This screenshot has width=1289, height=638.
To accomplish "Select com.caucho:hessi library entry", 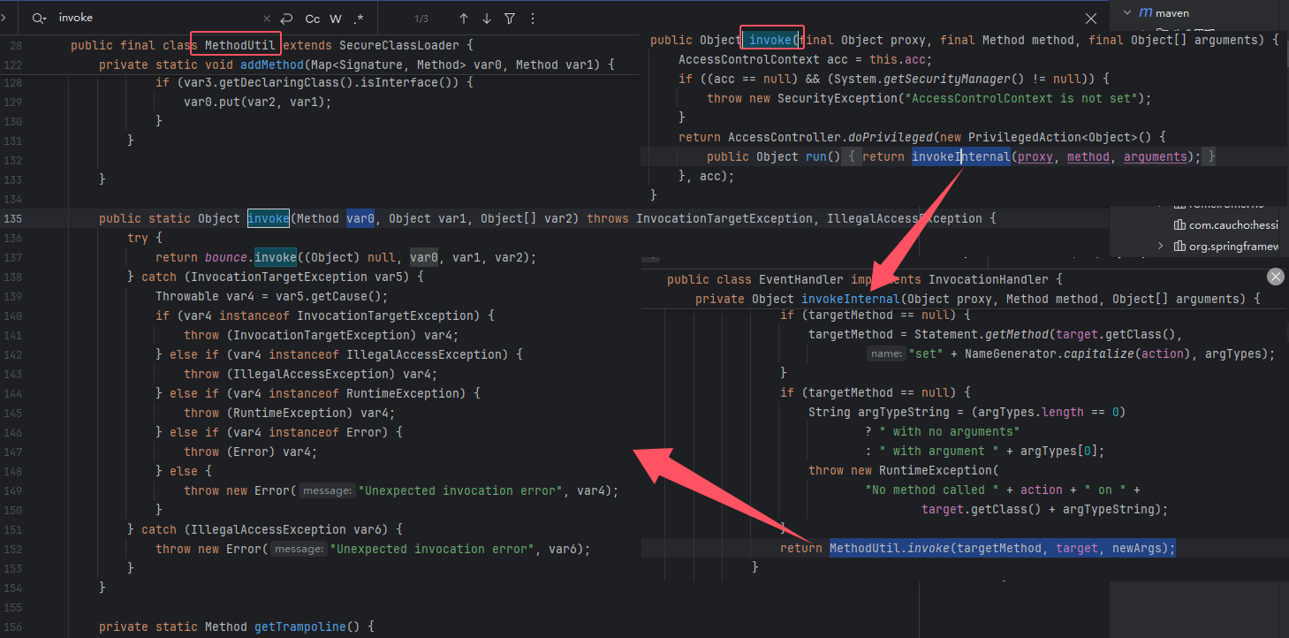I will 1233,225.
